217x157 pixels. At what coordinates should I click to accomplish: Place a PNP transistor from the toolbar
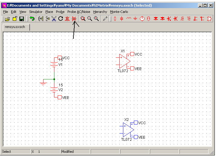coord(176,19)
